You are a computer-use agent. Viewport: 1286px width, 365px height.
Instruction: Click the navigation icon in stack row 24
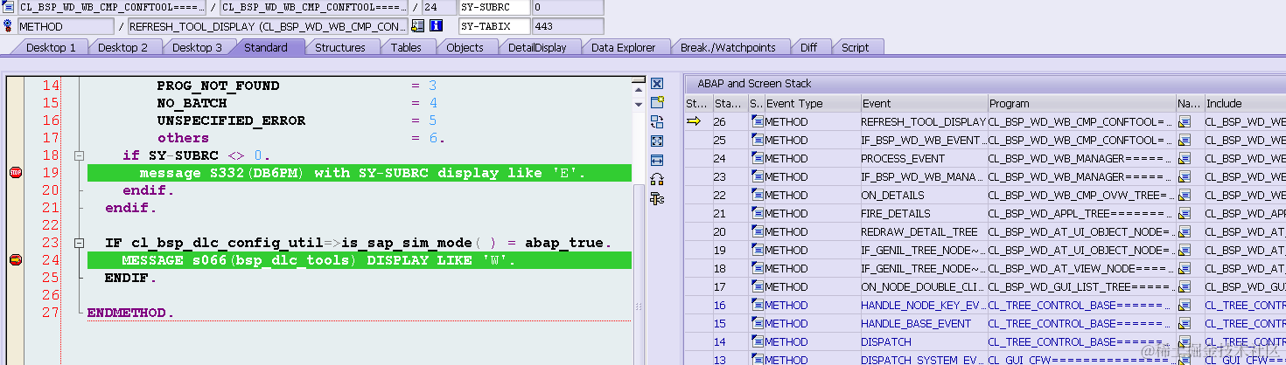pos(1185,158)
